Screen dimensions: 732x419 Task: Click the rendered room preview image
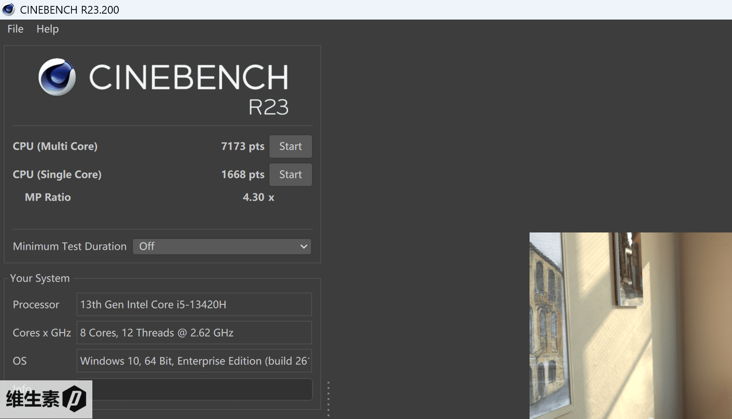click(630, 325)
